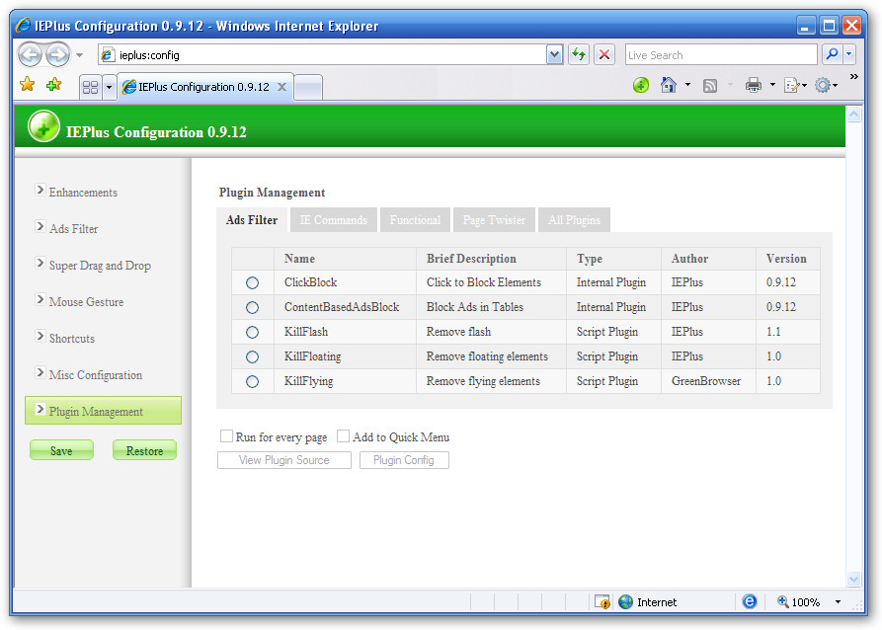The width and height of the screenshot is (882, 630).
Task: Click the green Restore button
Action: click(x=144, y=450)
